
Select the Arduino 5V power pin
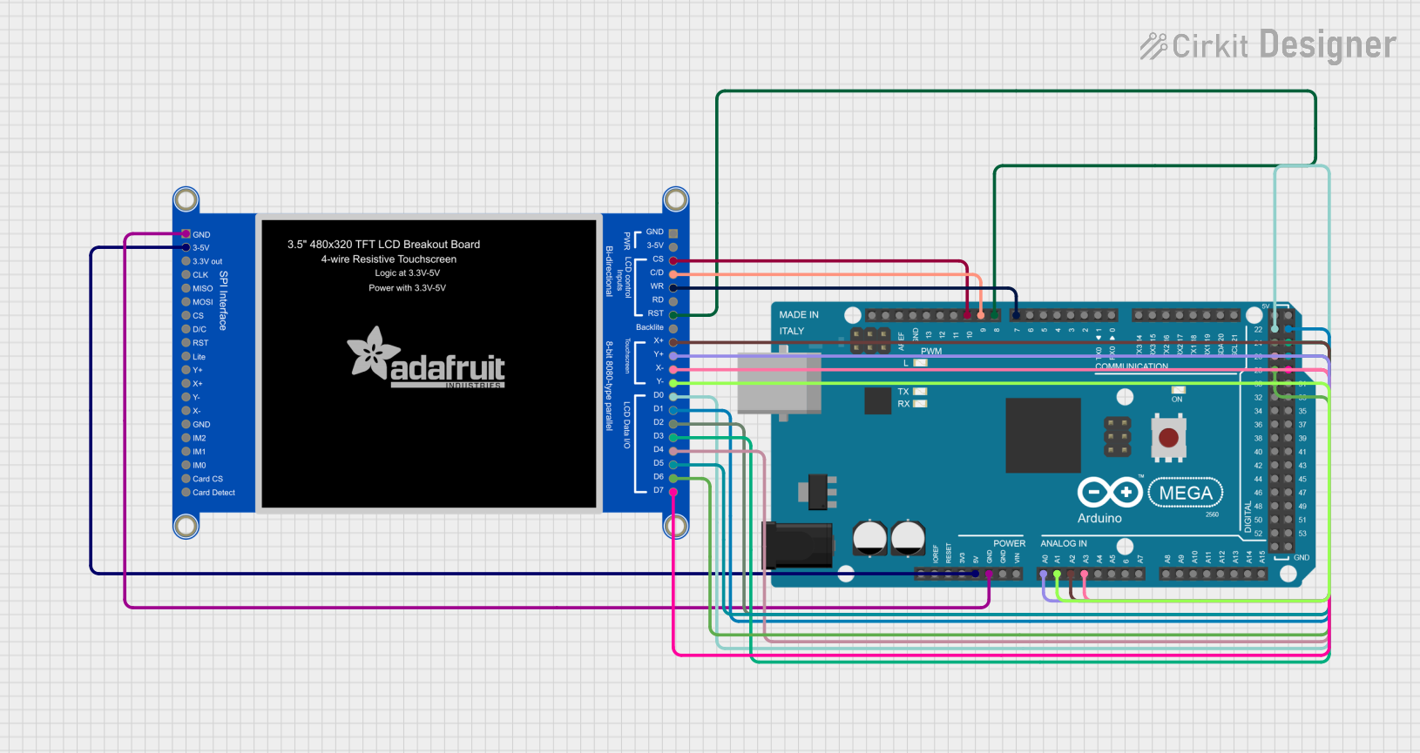pyautogui.click(x=976, y=574)
